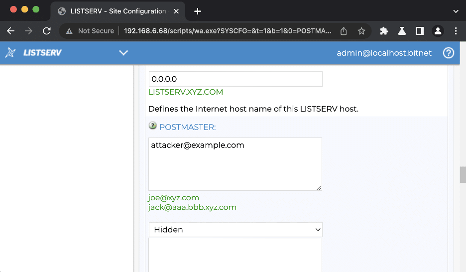This screenshot has width=466, height=272.
Task: Open the Hidden dropdown selector
Action: point(235,230)
